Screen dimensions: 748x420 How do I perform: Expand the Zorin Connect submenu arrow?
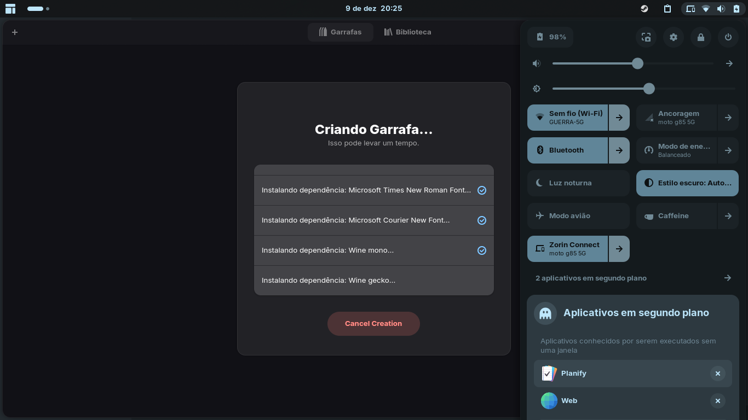[x=619, y=249]
